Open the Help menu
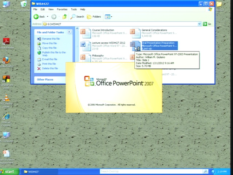This screenshot has width=233, height=175. point(83,9)
